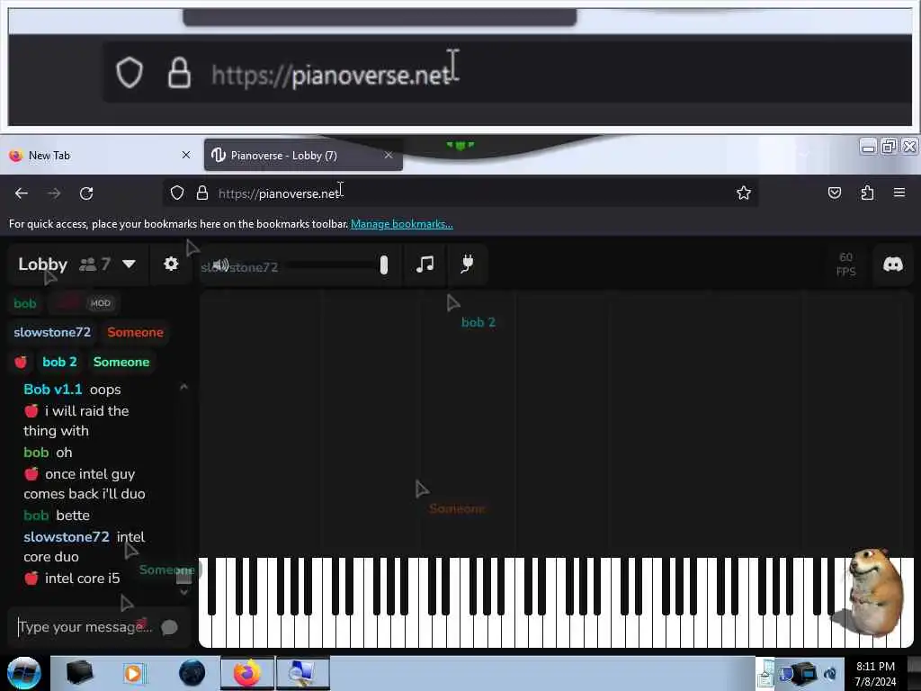Viewport: 921px width, 691px height.
Task: Click the Lobby room name
Action: coord(43,265)
